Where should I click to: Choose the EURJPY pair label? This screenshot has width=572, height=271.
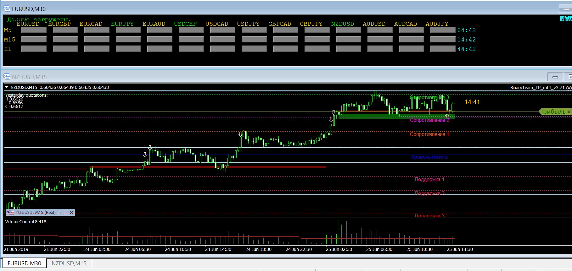122,24
